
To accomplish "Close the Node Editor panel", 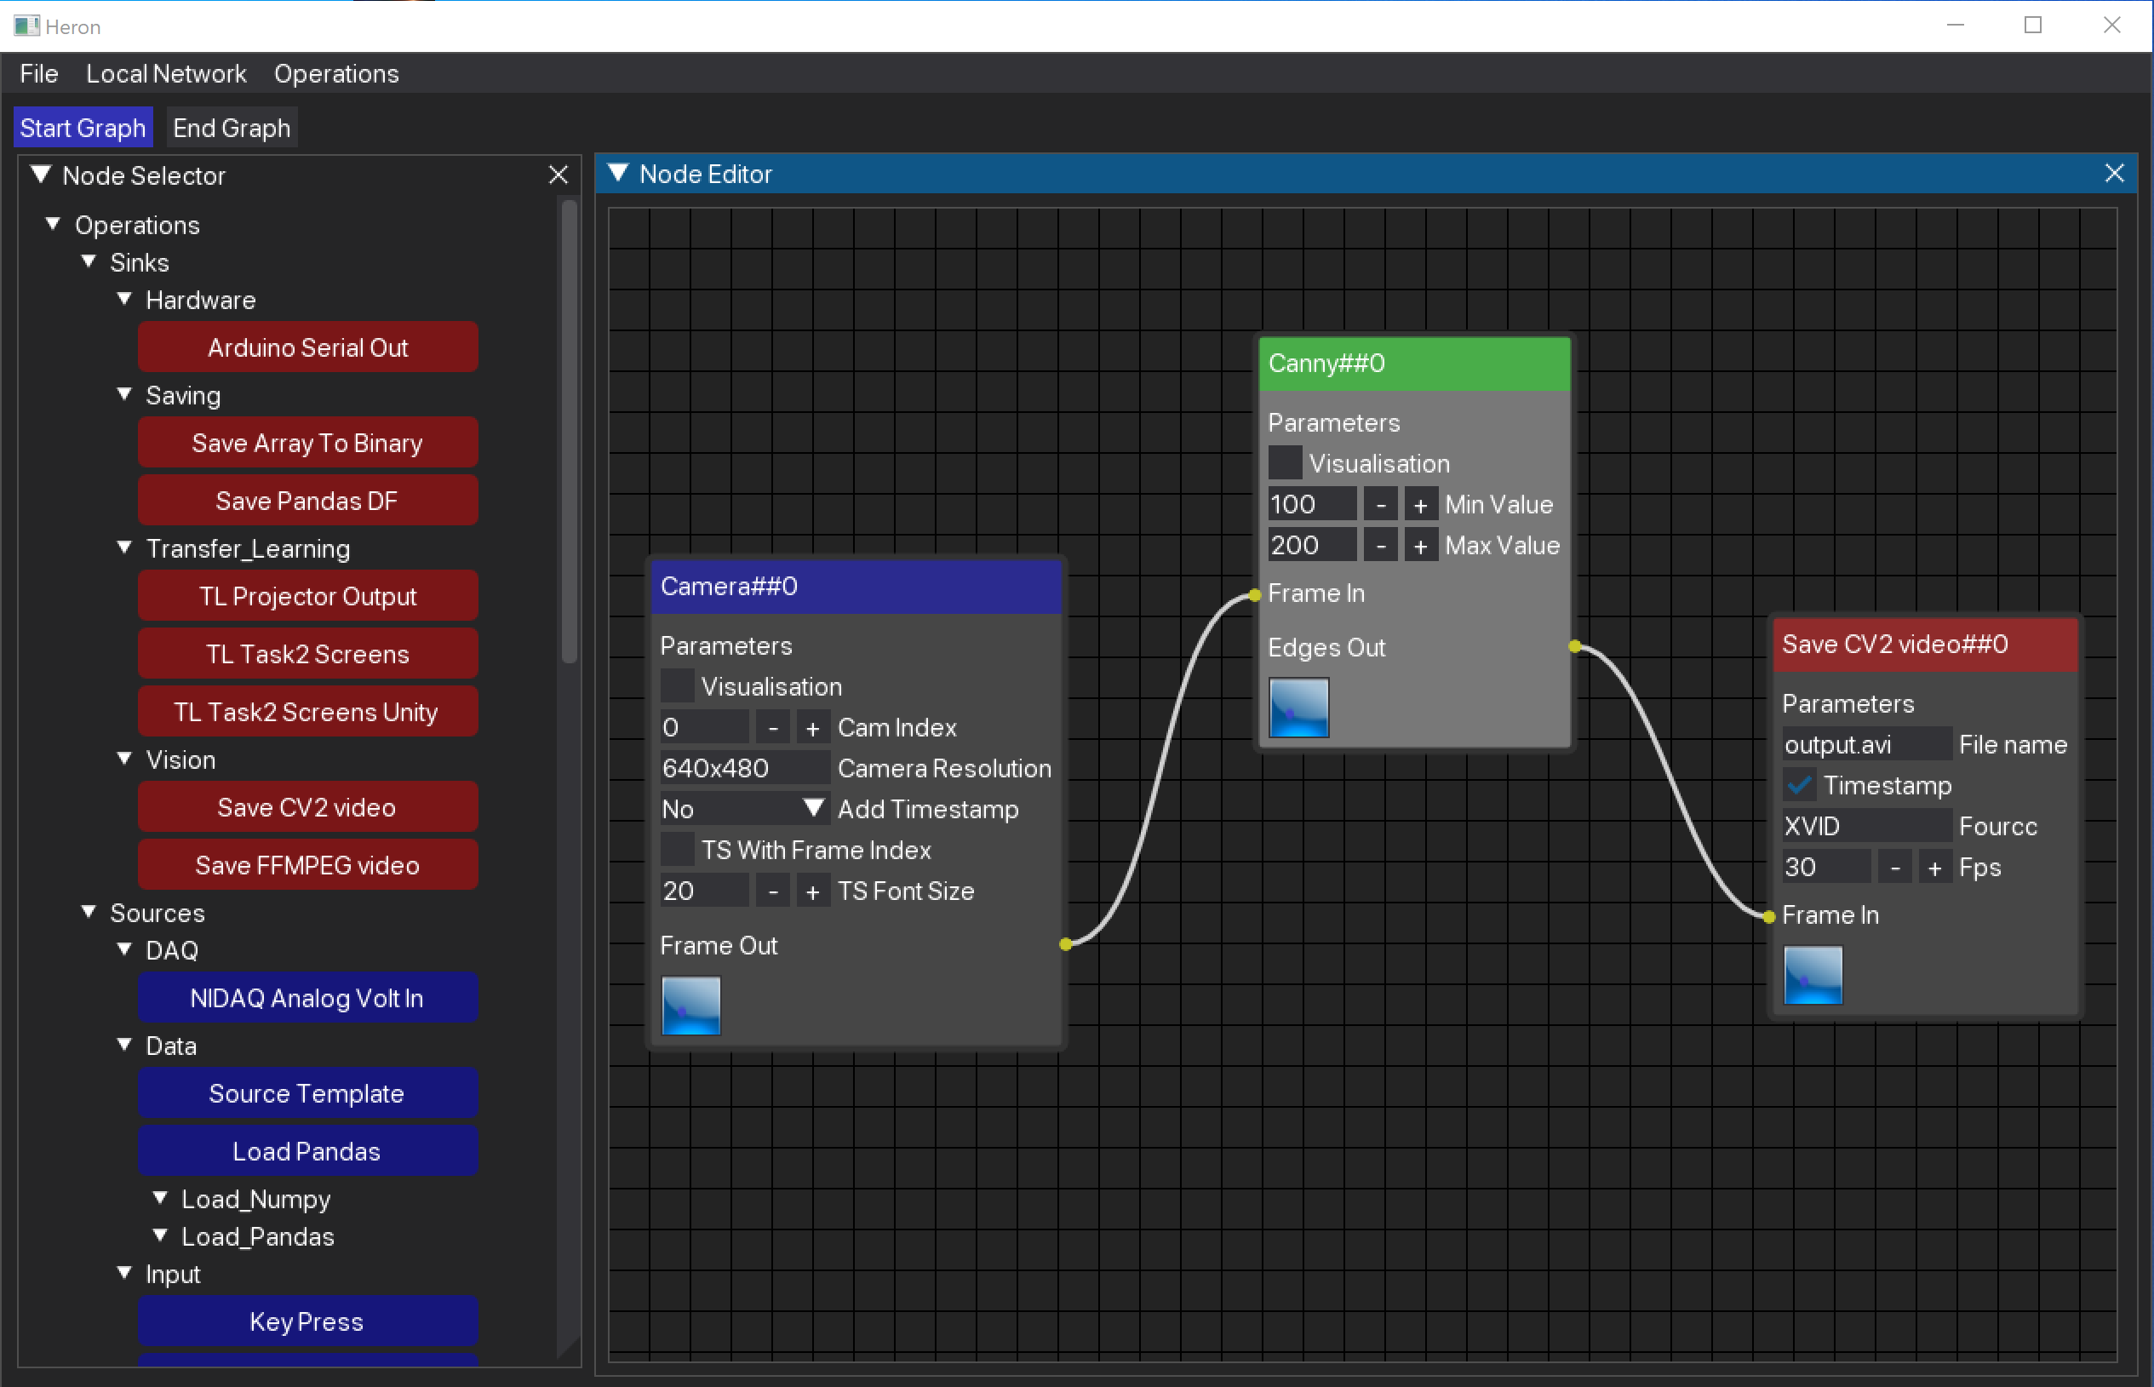I will [2113, 174].
